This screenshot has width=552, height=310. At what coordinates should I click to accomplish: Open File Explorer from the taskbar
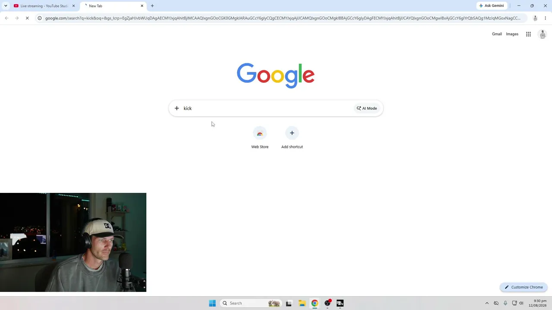(301, 303)
